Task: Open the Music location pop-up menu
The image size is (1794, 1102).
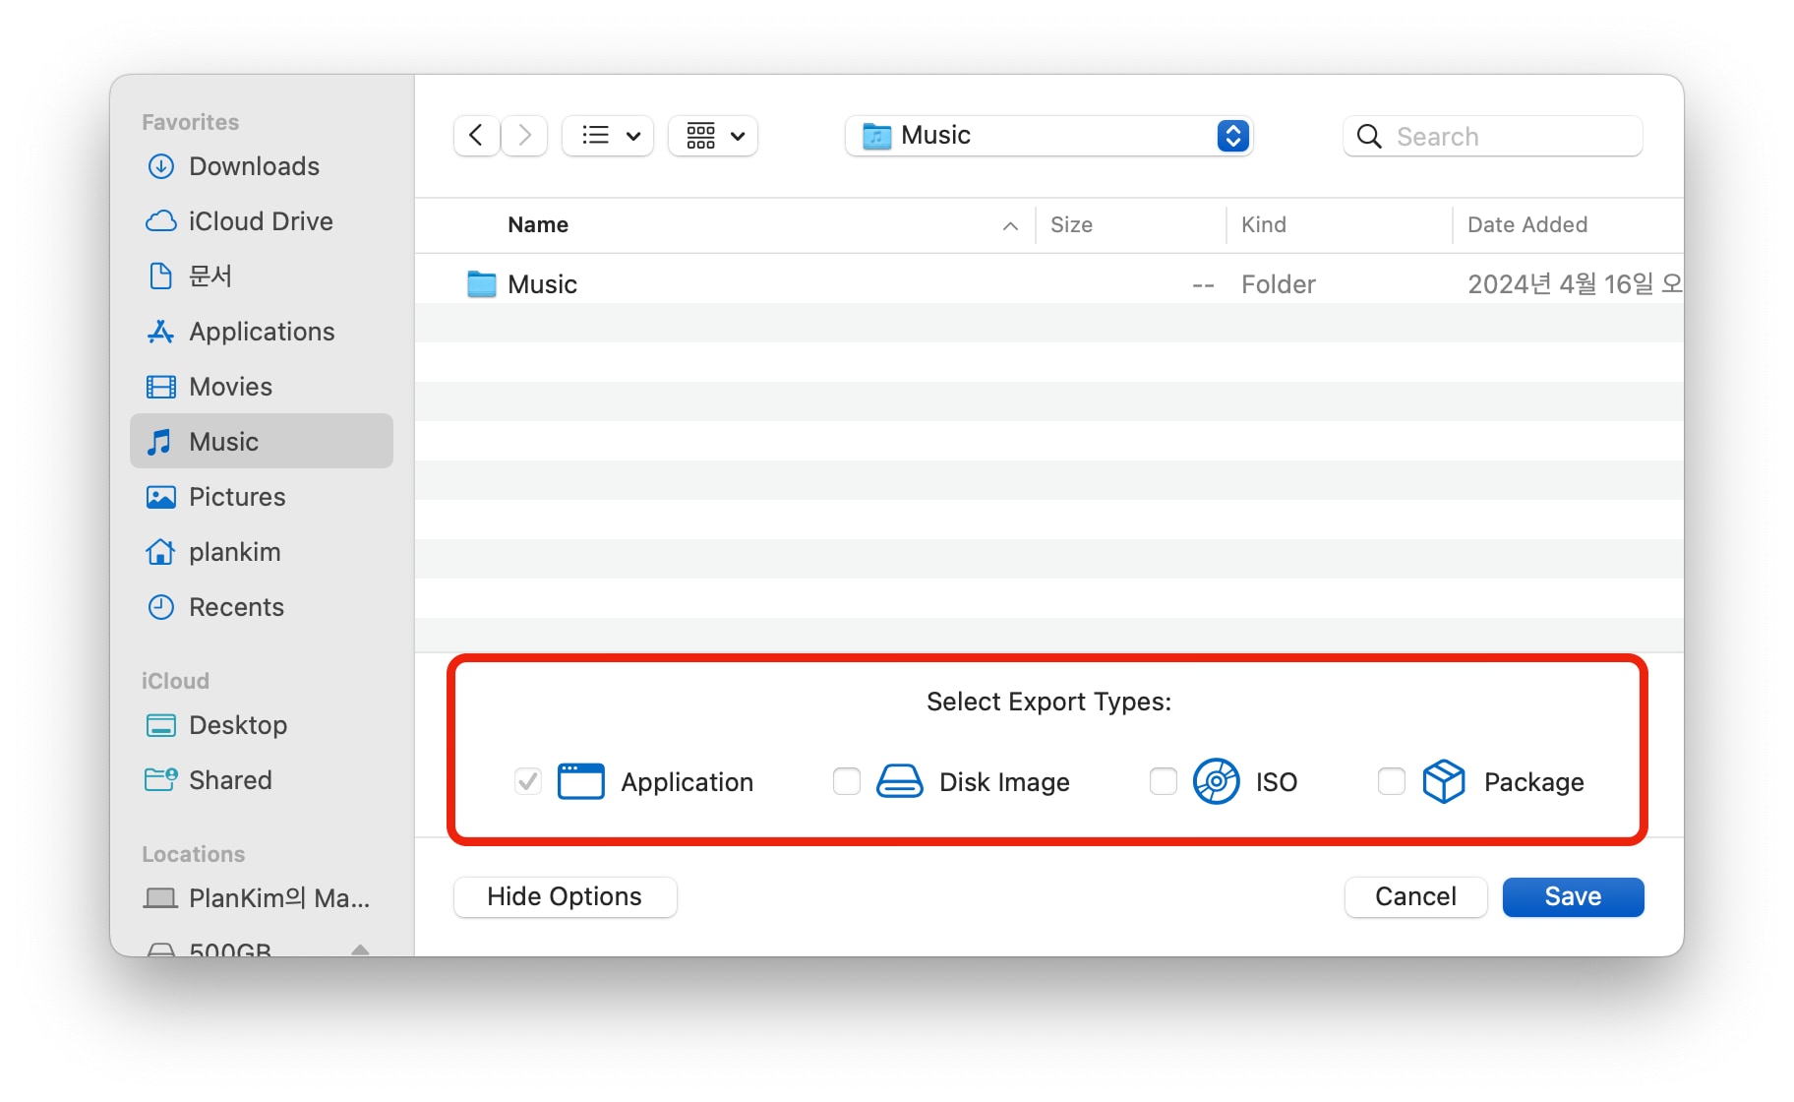Action: pos(1048,135)
